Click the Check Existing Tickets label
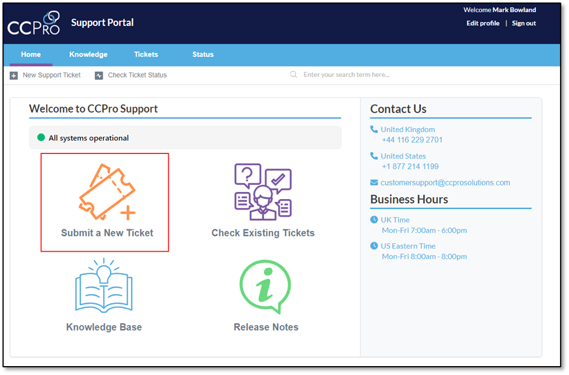The width and height of the screenshot is (569, 375). (x=263, y=233)
